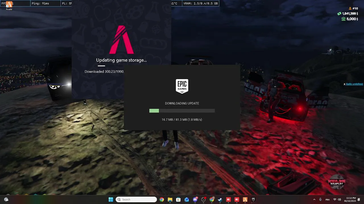The height and width of the screenshot is (204, 364).
Task: Open Outlook from the taskbar
Action: 187,199
